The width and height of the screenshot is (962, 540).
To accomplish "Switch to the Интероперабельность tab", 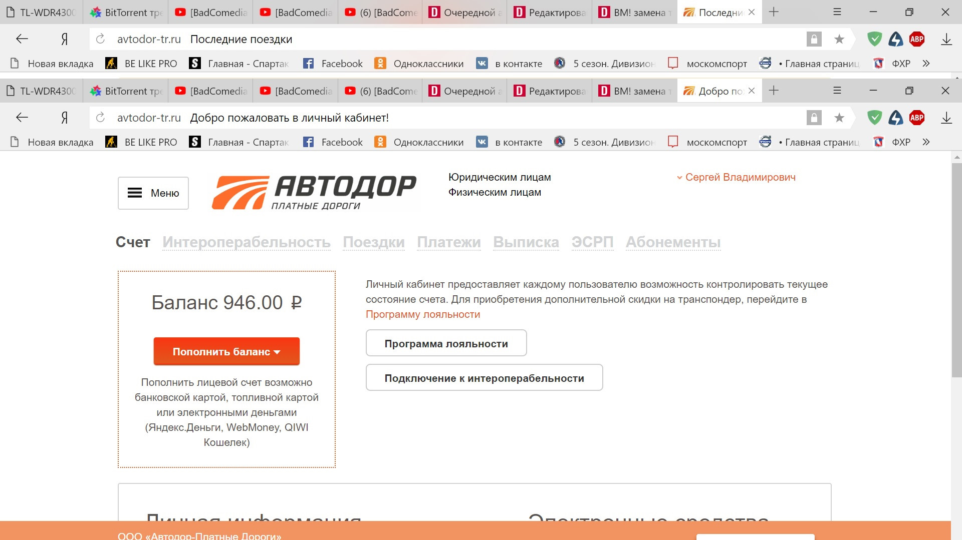I will pos(247,242).
